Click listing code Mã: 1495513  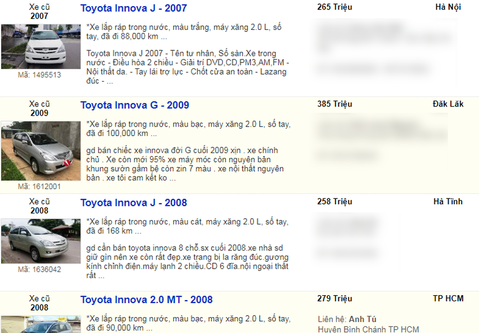(39, 75)
